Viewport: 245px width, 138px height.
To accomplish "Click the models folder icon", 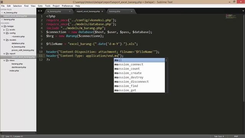I will pyautogui.click(x=7, y=40).
